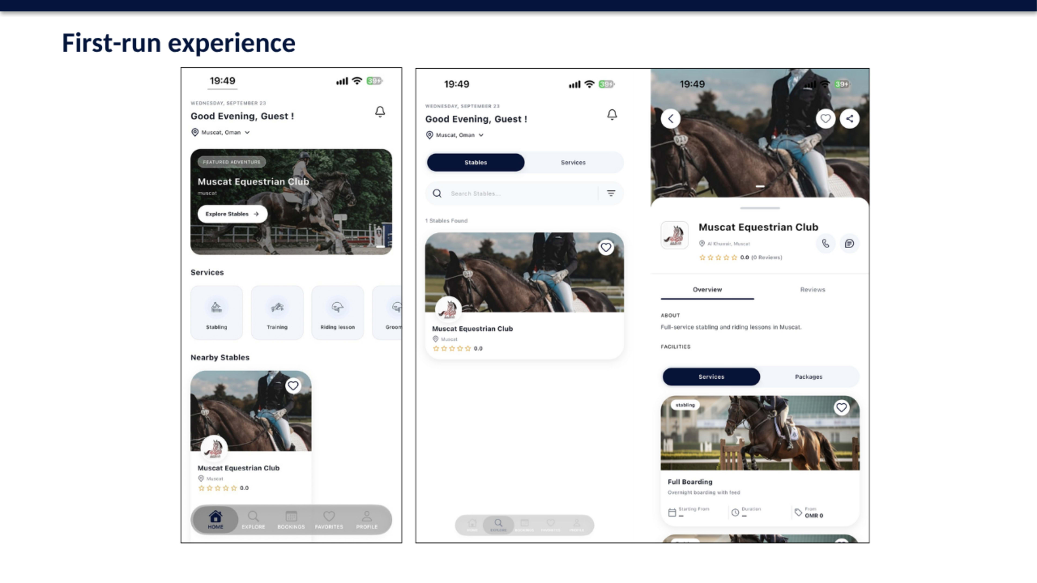
Task: Open the Full Boarding service image
Action: click(x=760, y=433)
